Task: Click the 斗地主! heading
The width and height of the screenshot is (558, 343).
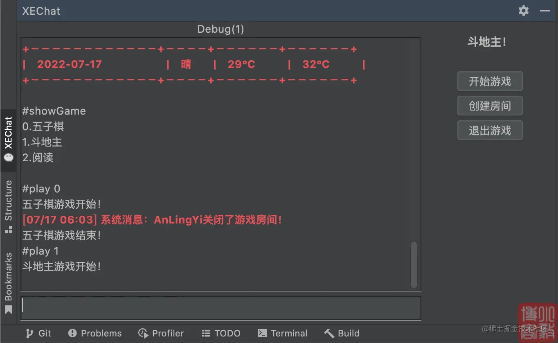Action: (x=487, y=42)
